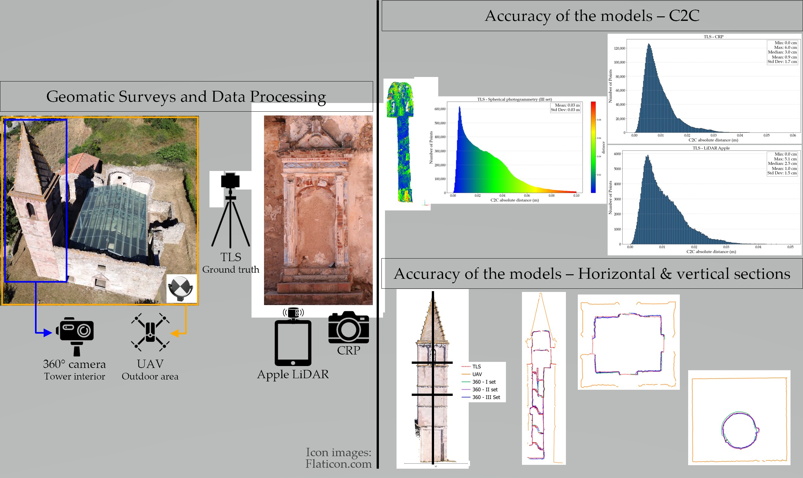Image resolution: width=803 pixels, height=478 pixels.
Task: Click the distance color scale bar
Action: click(593, 147)
